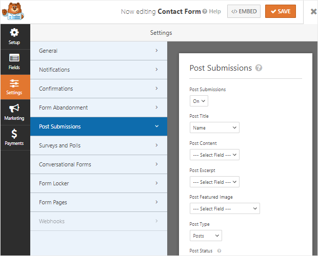This screenshot has width=318, height=256.
Task: Open Surveys and Polls settings
Action: [x=99, y=145]
